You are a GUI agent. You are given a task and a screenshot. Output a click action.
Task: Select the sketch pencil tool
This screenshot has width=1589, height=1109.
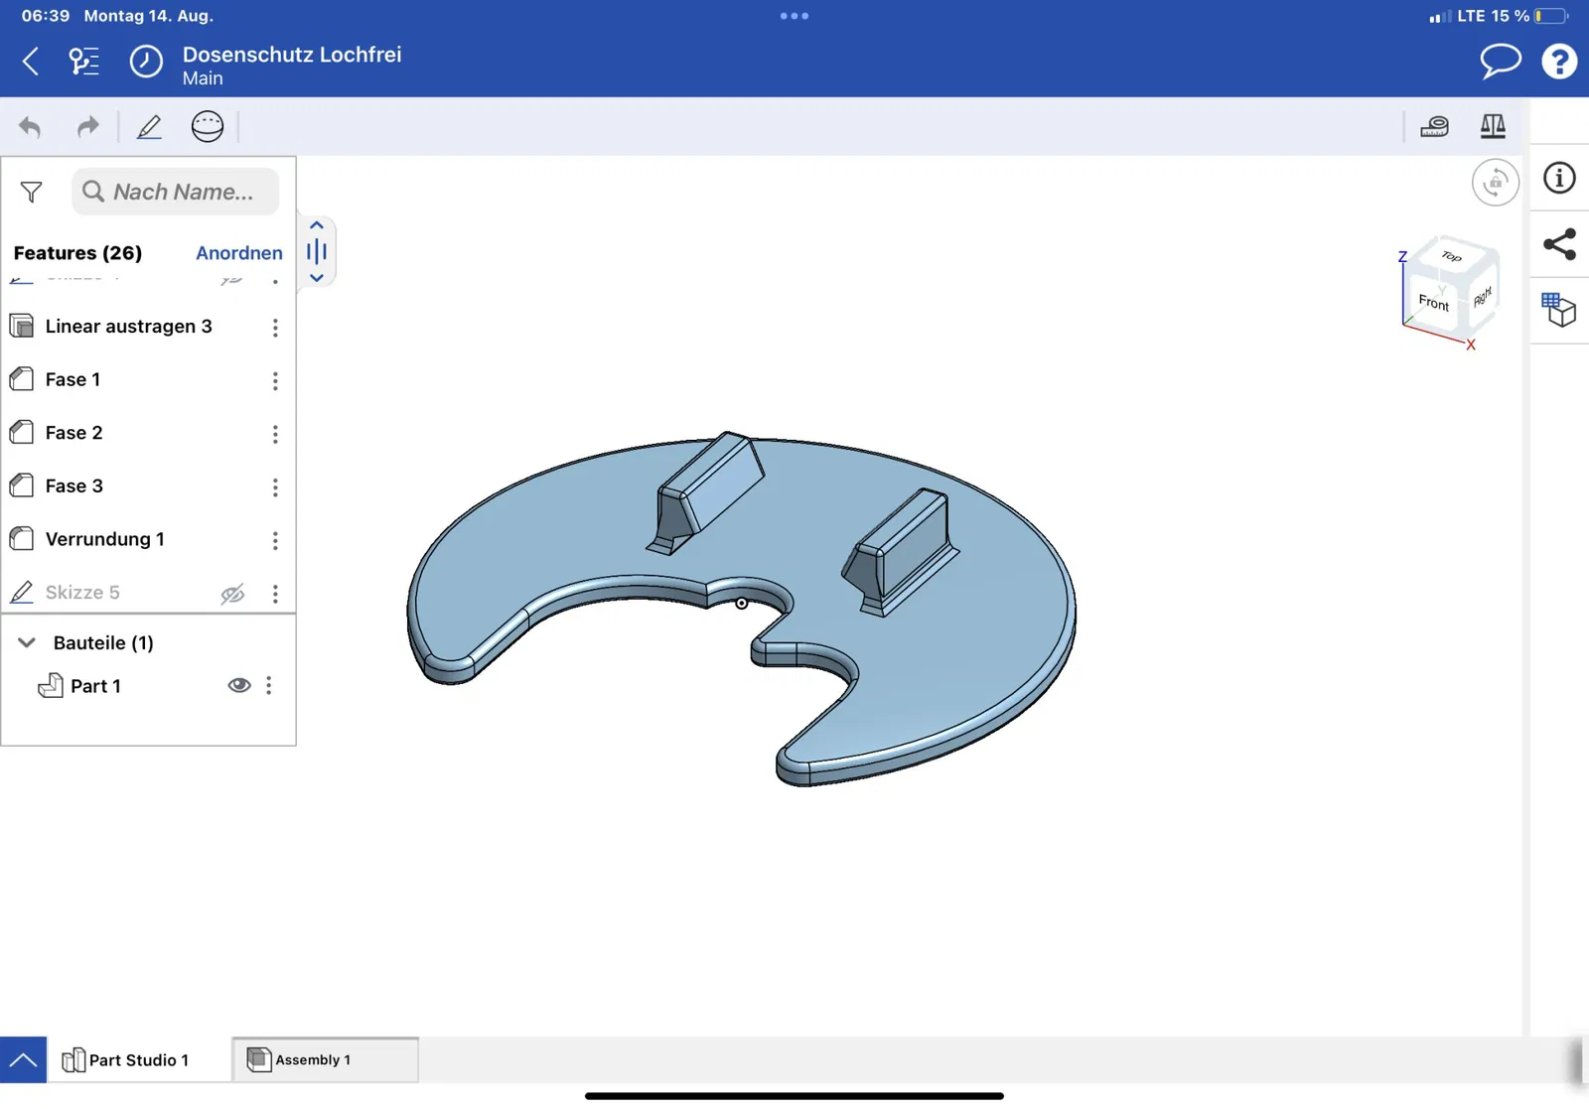[x=149, y=127]
